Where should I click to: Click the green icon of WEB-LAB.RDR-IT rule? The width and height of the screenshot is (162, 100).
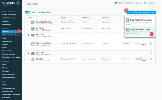coord(33,22)
